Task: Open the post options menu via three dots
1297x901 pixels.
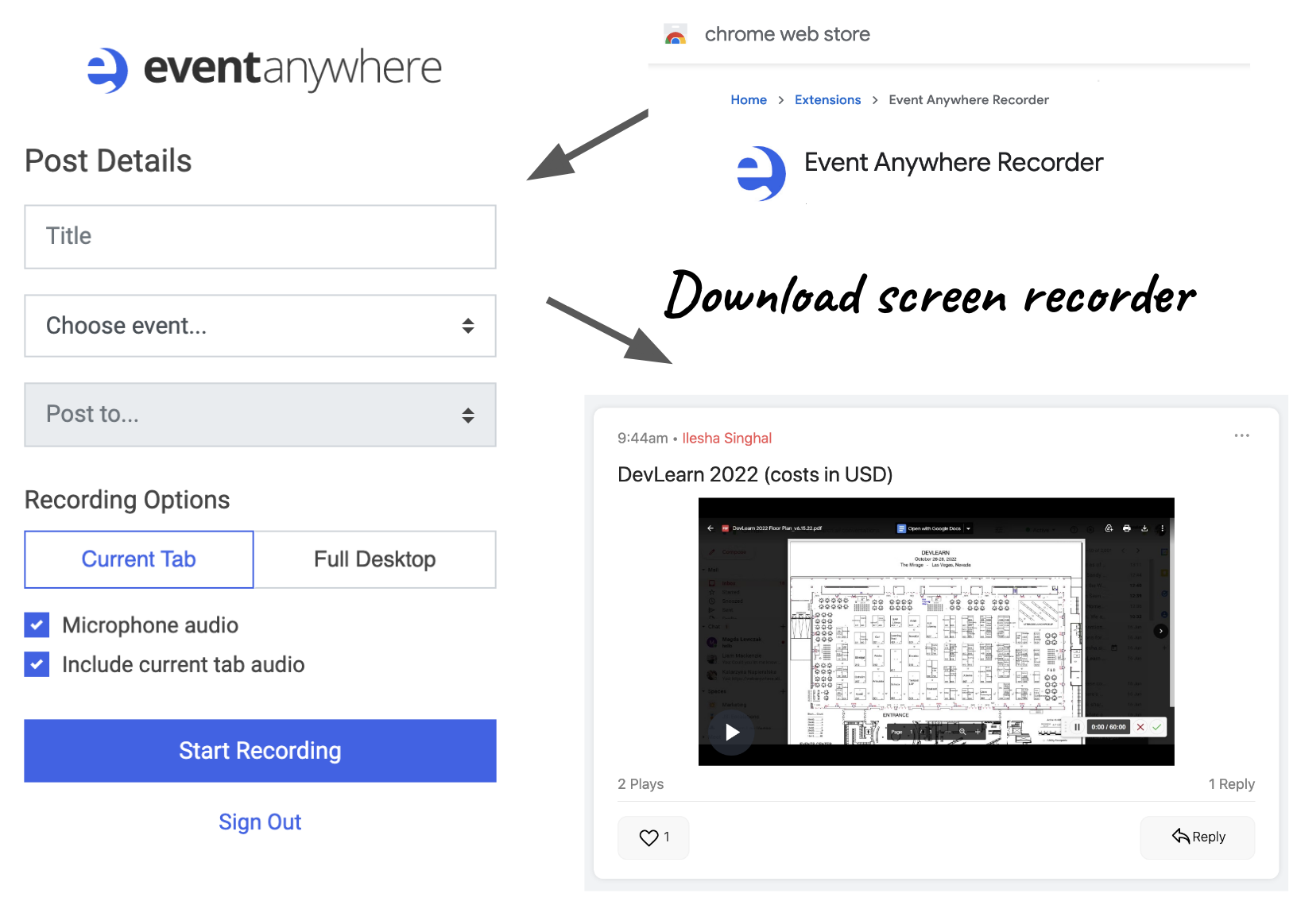Action: point(1241,435)
